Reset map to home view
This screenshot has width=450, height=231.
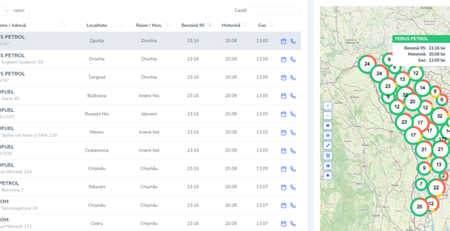click(328, 126)
